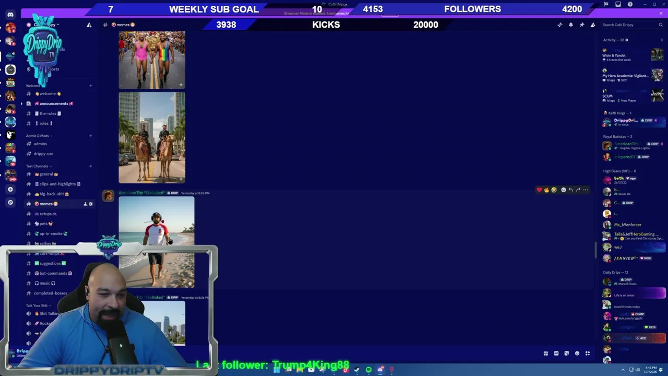
Task: Add channel to Welcome category
Action: point(90,86)
